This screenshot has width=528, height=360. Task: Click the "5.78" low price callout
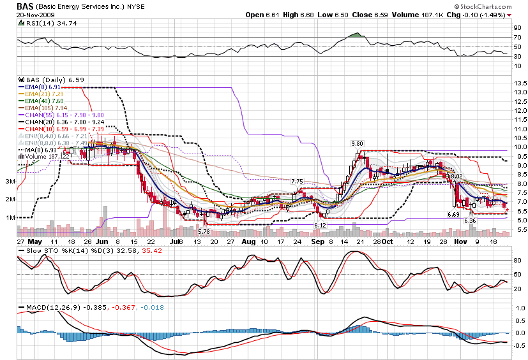[x=204, y=231]
